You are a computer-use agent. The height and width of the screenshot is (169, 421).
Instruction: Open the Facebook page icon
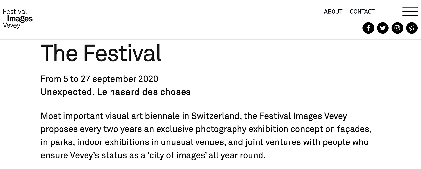[x=368, y=28]
